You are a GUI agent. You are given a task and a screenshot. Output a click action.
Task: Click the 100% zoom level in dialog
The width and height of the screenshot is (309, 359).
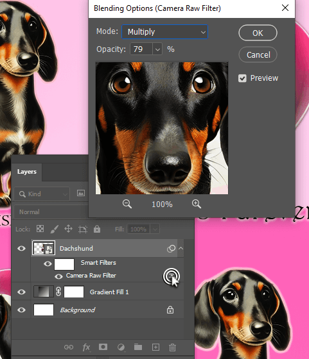pyautogui.click(x=162, y=205)
